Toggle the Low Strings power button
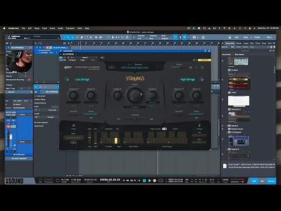This screenshot has height=211, width=281. tap(68, 80)
